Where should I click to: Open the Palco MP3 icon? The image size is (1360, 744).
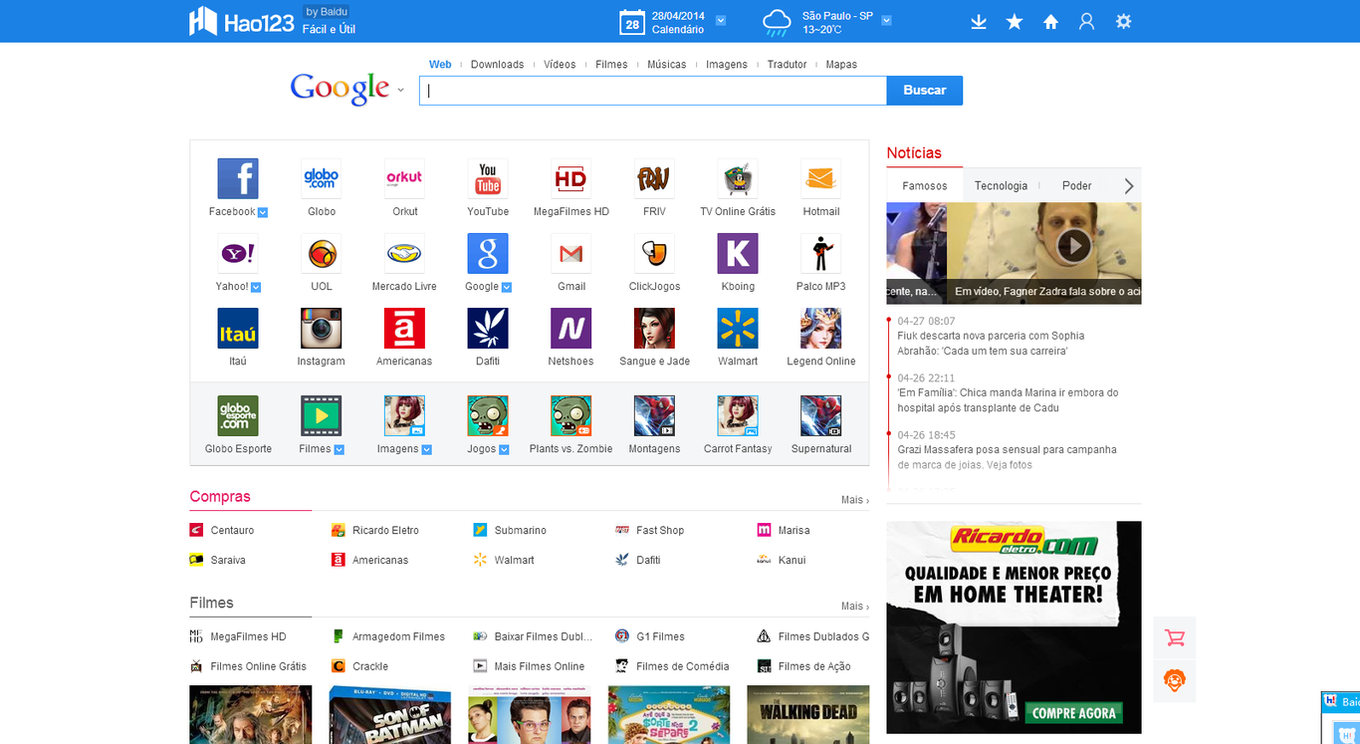click(821, 253)
